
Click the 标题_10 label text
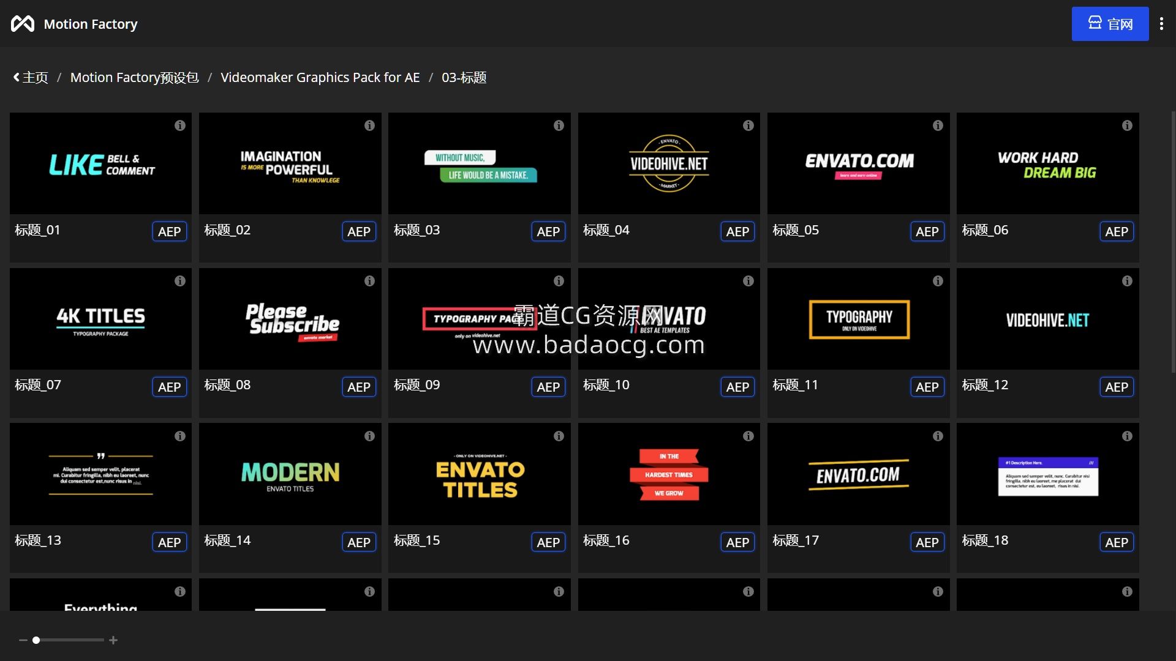(x=606, y=385)
